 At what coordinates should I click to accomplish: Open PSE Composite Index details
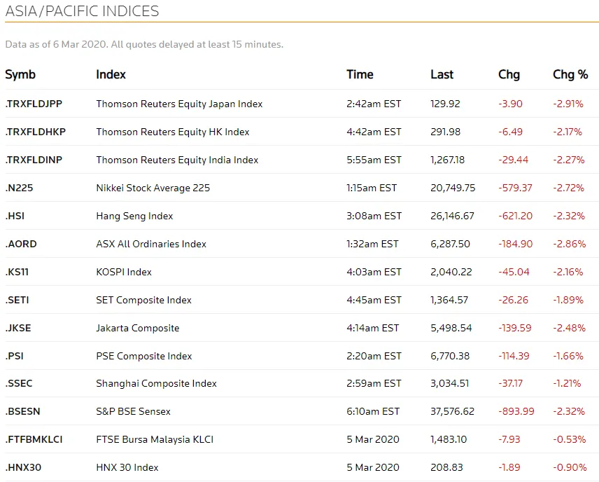coord(144,356)
